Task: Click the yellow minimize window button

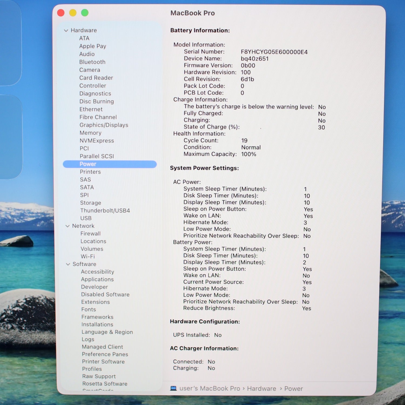Action: point(73,13)
